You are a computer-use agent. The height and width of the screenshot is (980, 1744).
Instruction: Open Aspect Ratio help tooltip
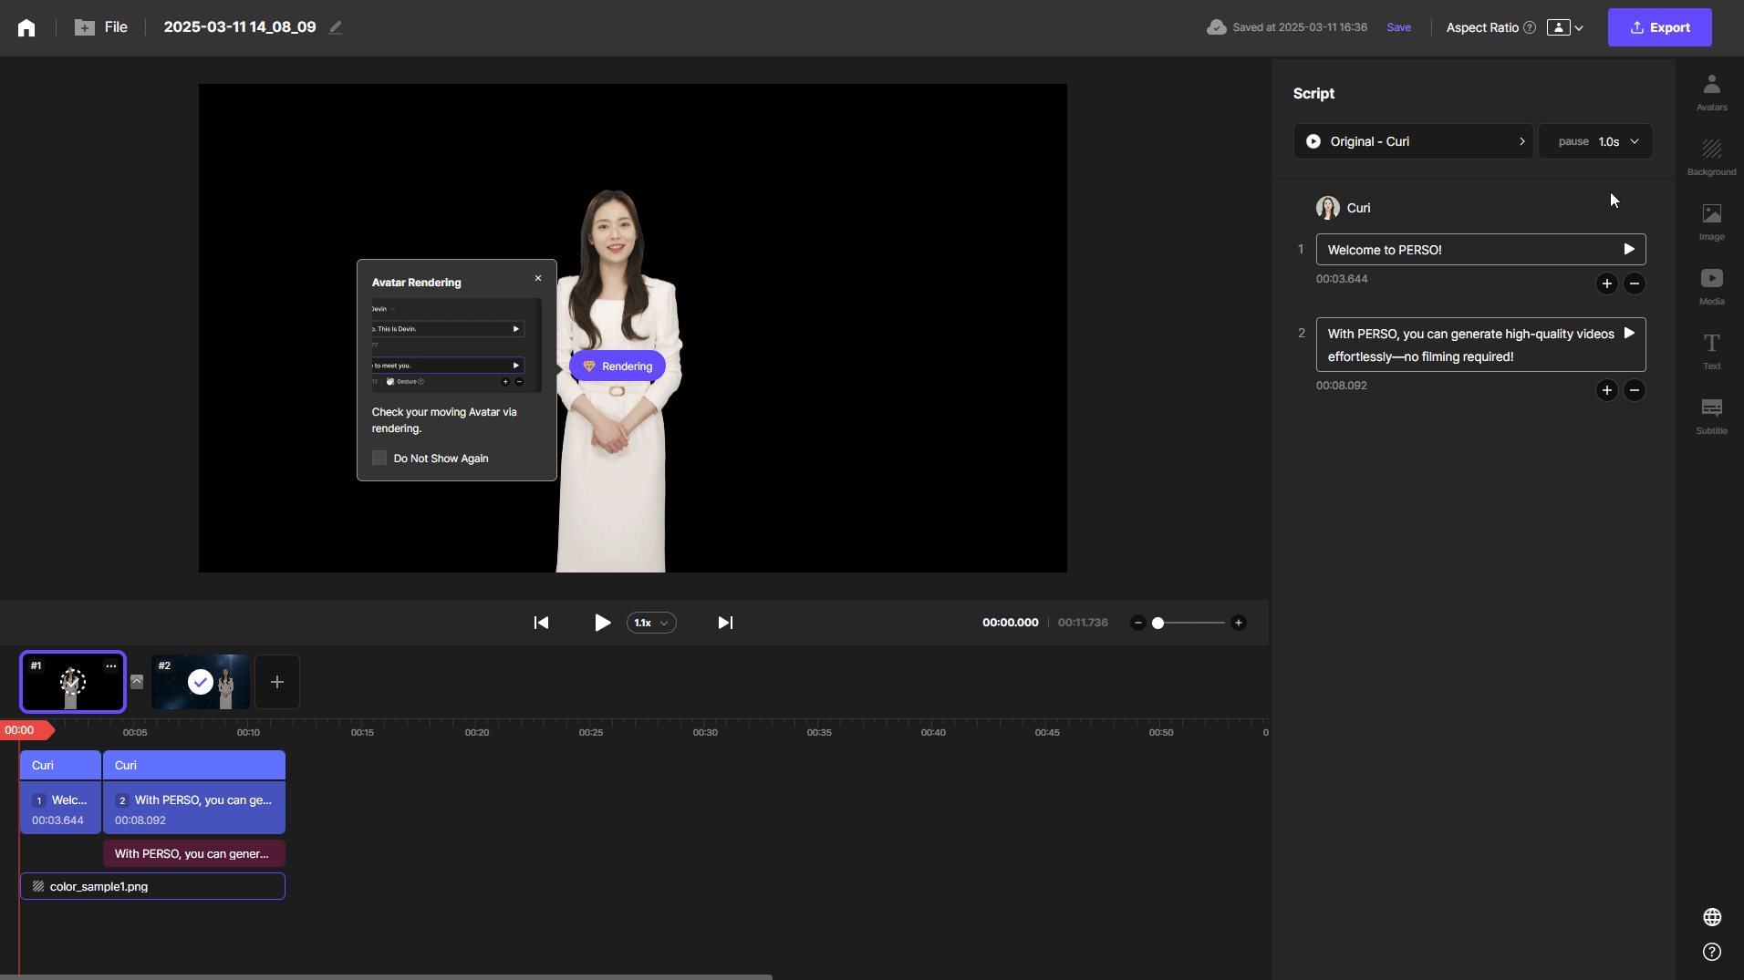[x=1530, y=27]
